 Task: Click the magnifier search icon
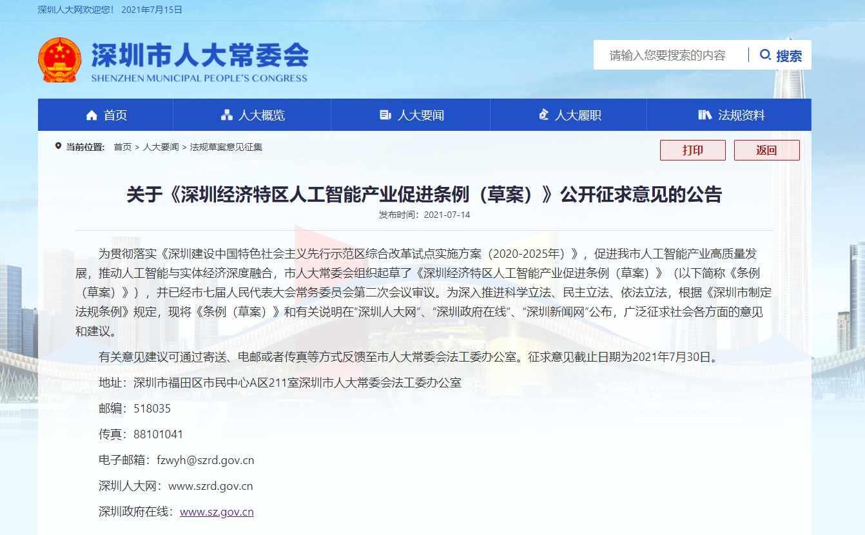coord(766,55)
